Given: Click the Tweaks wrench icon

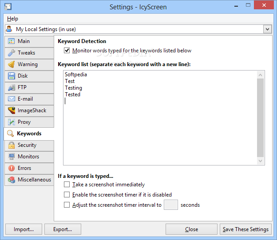Looking at the screenshot, I should click(11, 53).
